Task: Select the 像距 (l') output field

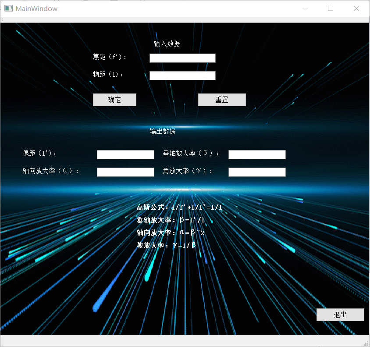Action: click(125, 154)
